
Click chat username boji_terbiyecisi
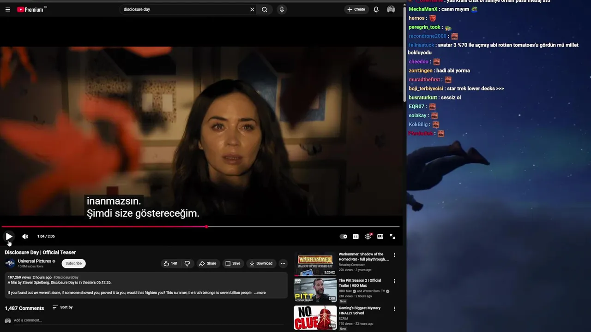(426, 89)
